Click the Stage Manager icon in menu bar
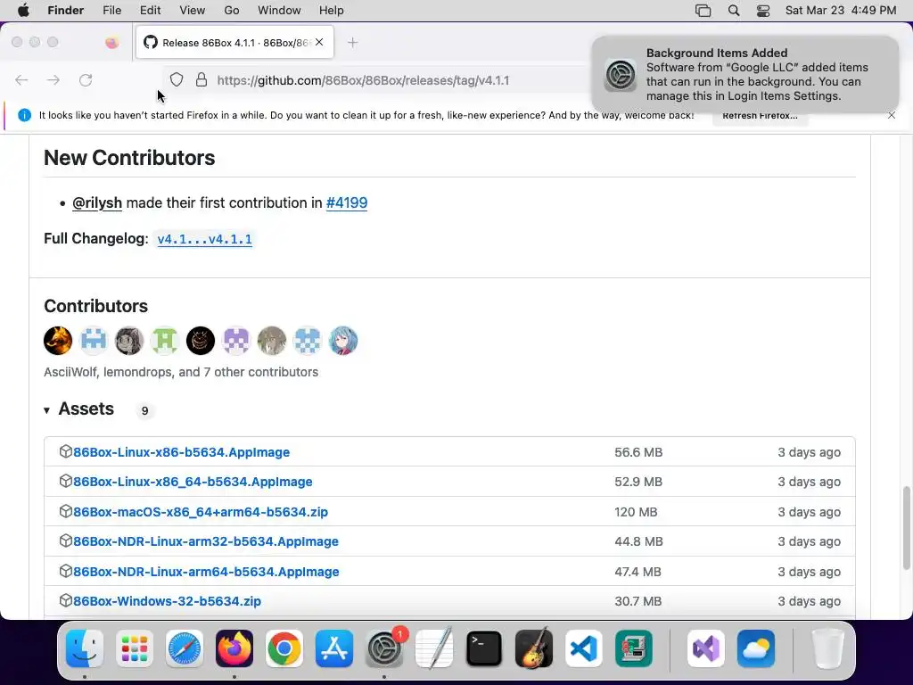 click(x=703, y=11)
